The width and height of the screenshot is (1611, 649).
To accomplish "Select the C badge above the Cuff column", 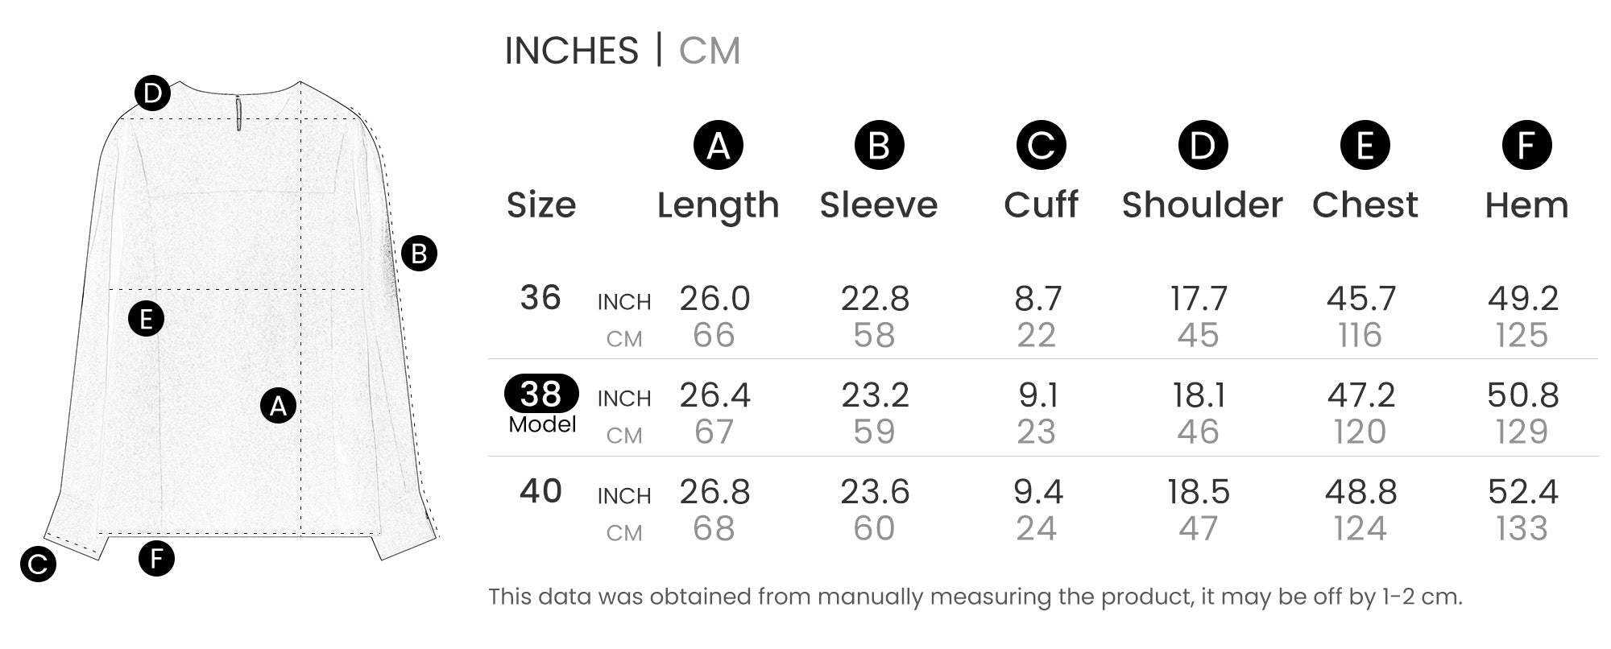I will pos(1041,146).
